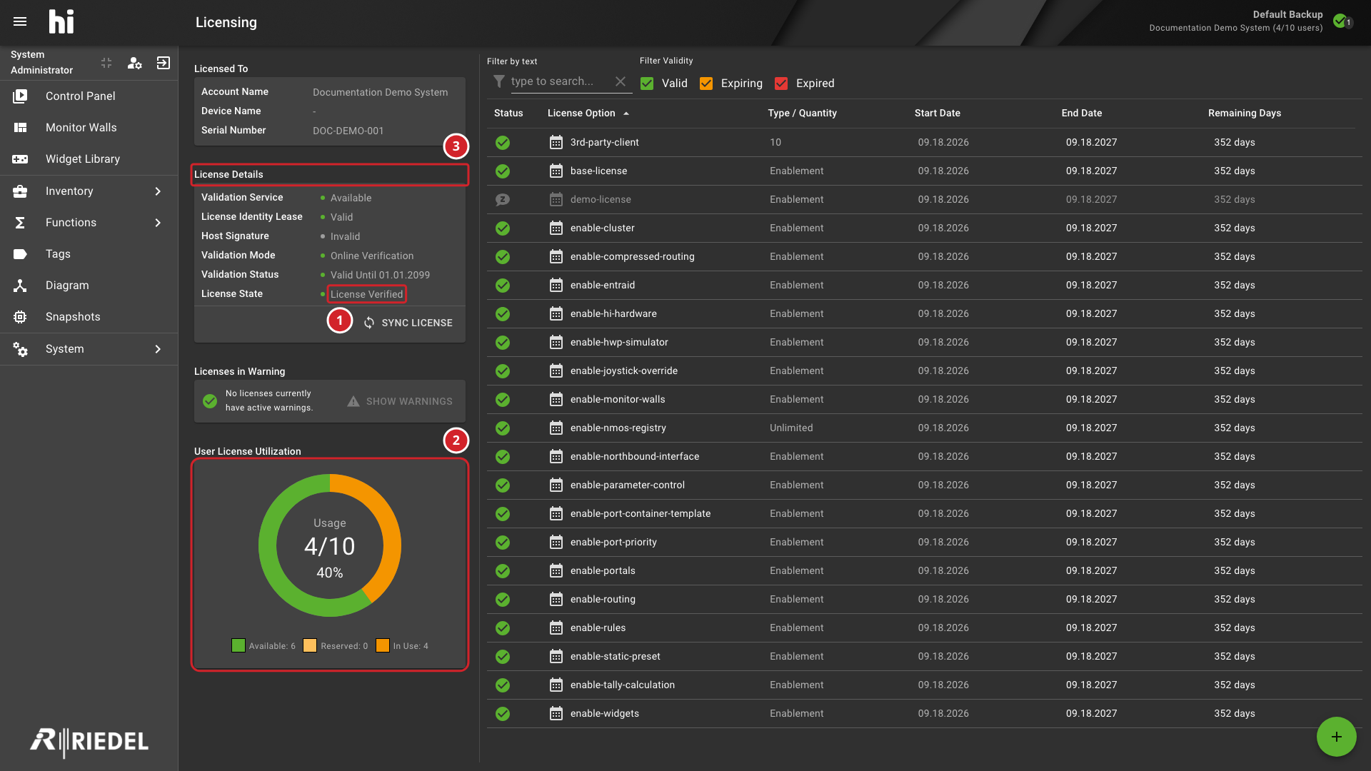Toggle the Expiring filter checkbox
This screenshot has width=1371, height=771.
pyautogui.click(x=706, y=84)
